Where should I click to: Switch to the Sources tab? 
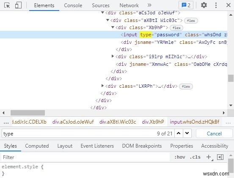coord(101,5)
